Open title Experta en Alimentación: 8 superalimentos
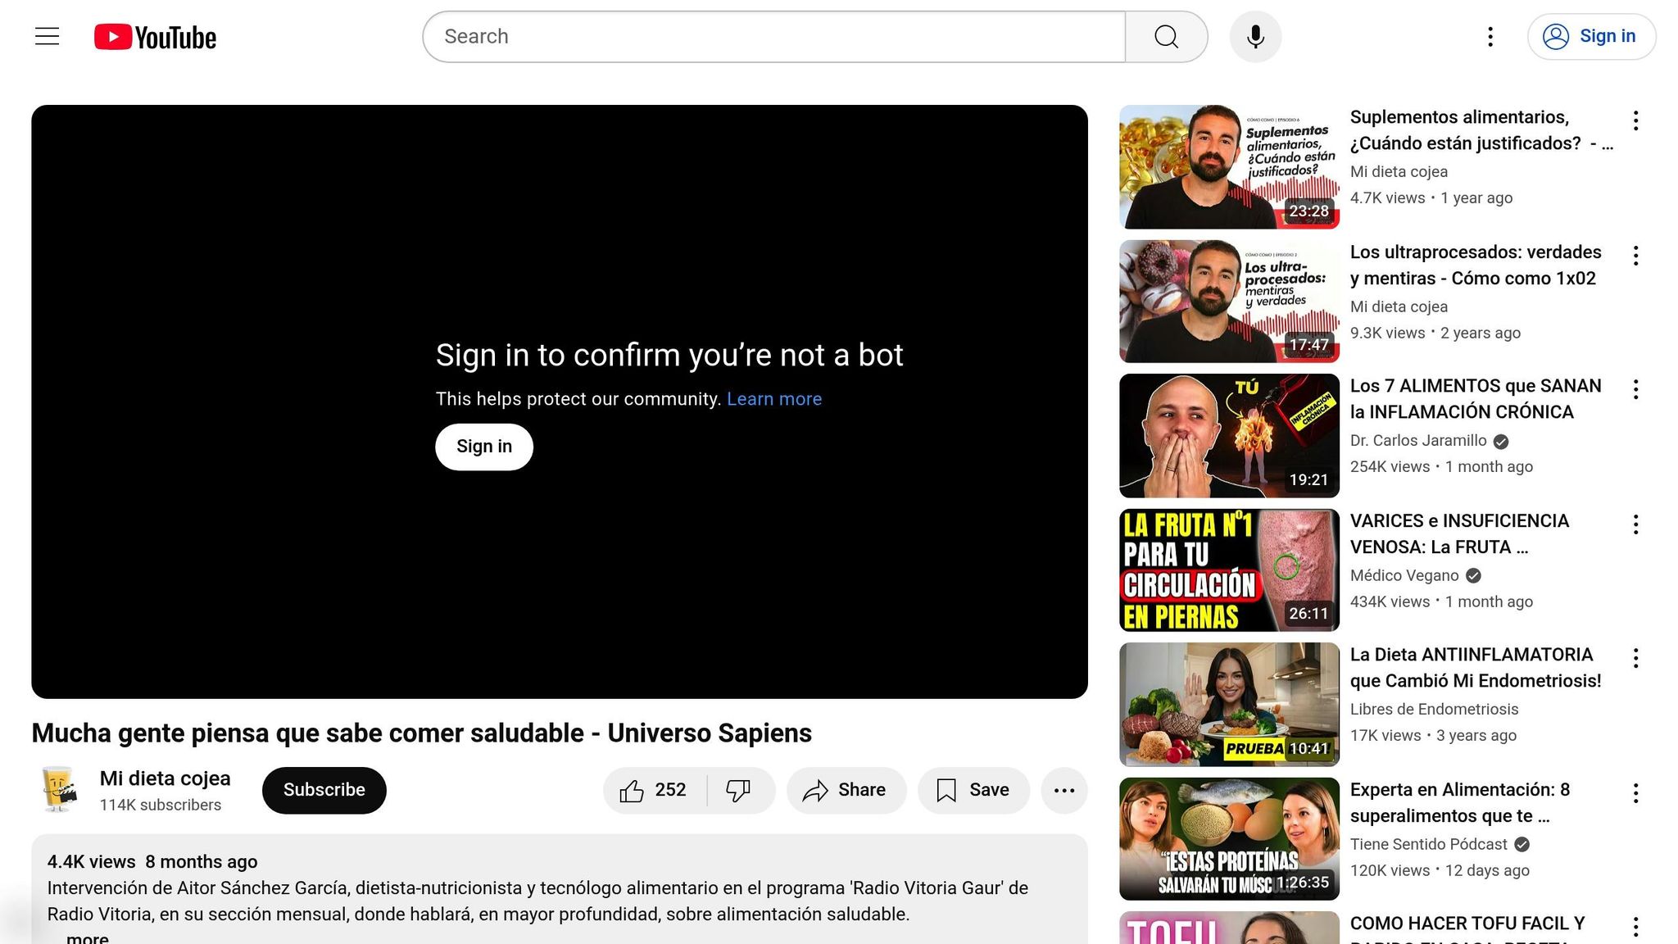The image size is (1678, 944). 1460,802
